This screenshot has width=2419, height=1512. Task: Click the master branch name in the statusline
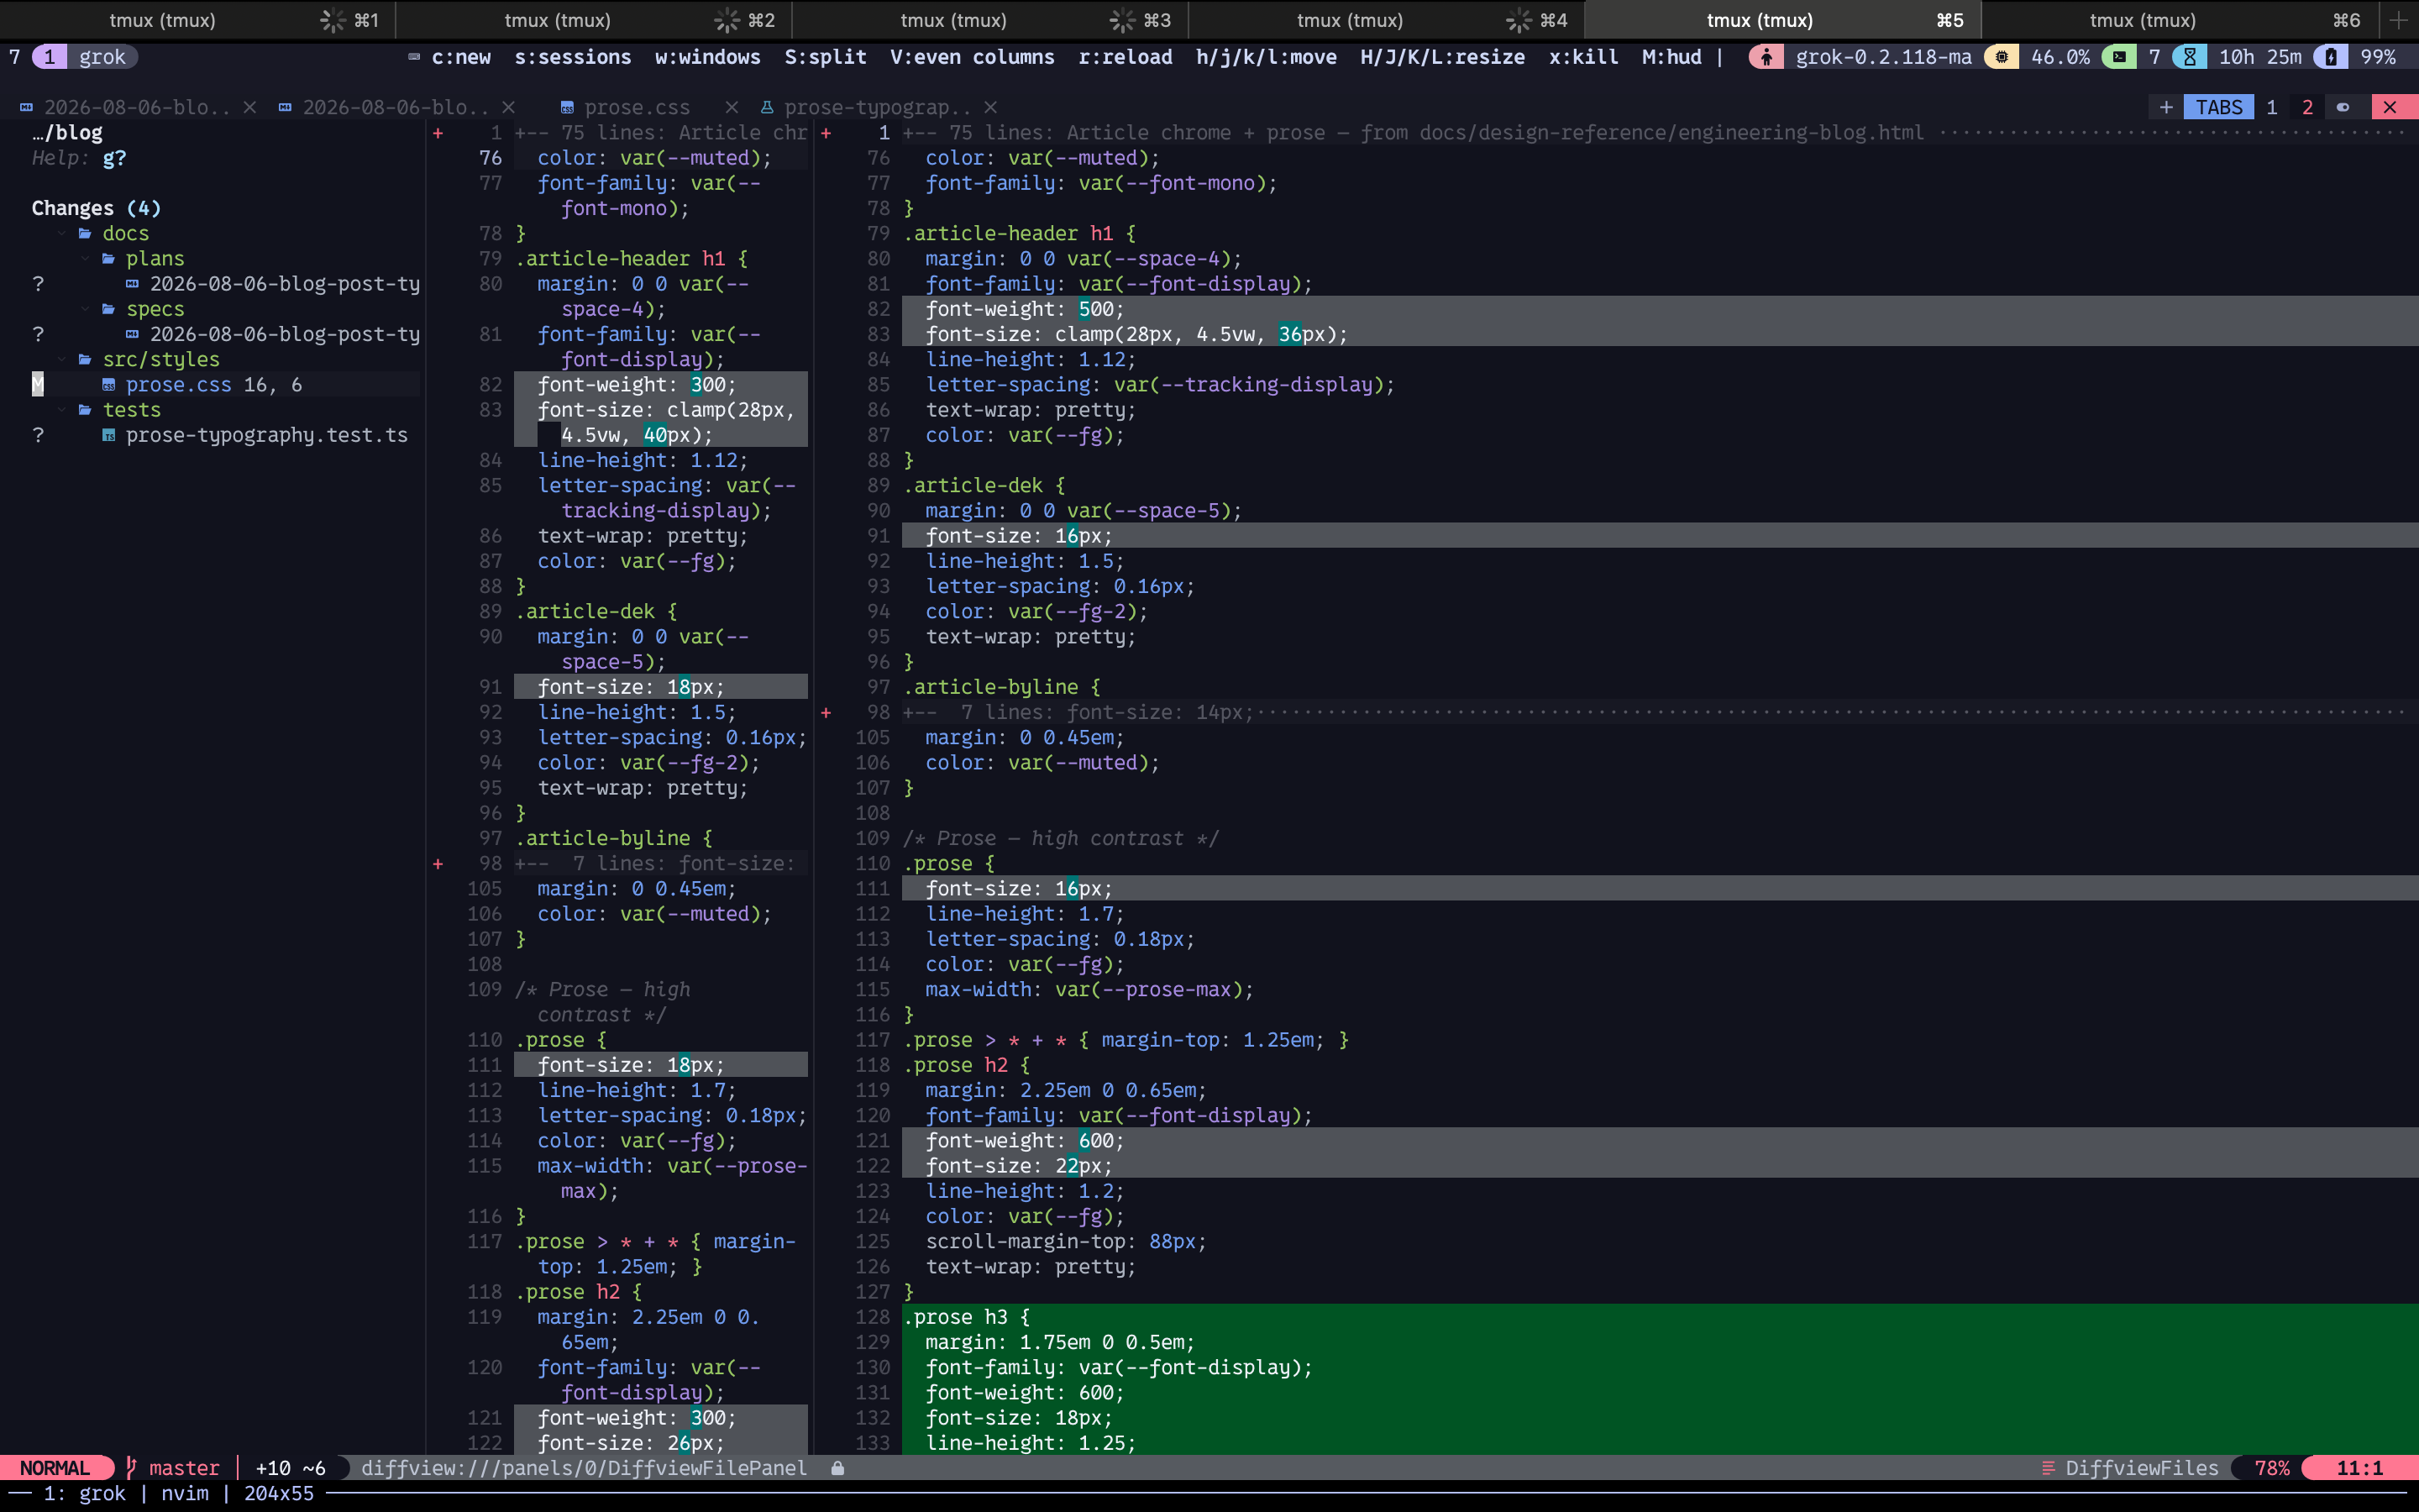[x=184, y=1468]
